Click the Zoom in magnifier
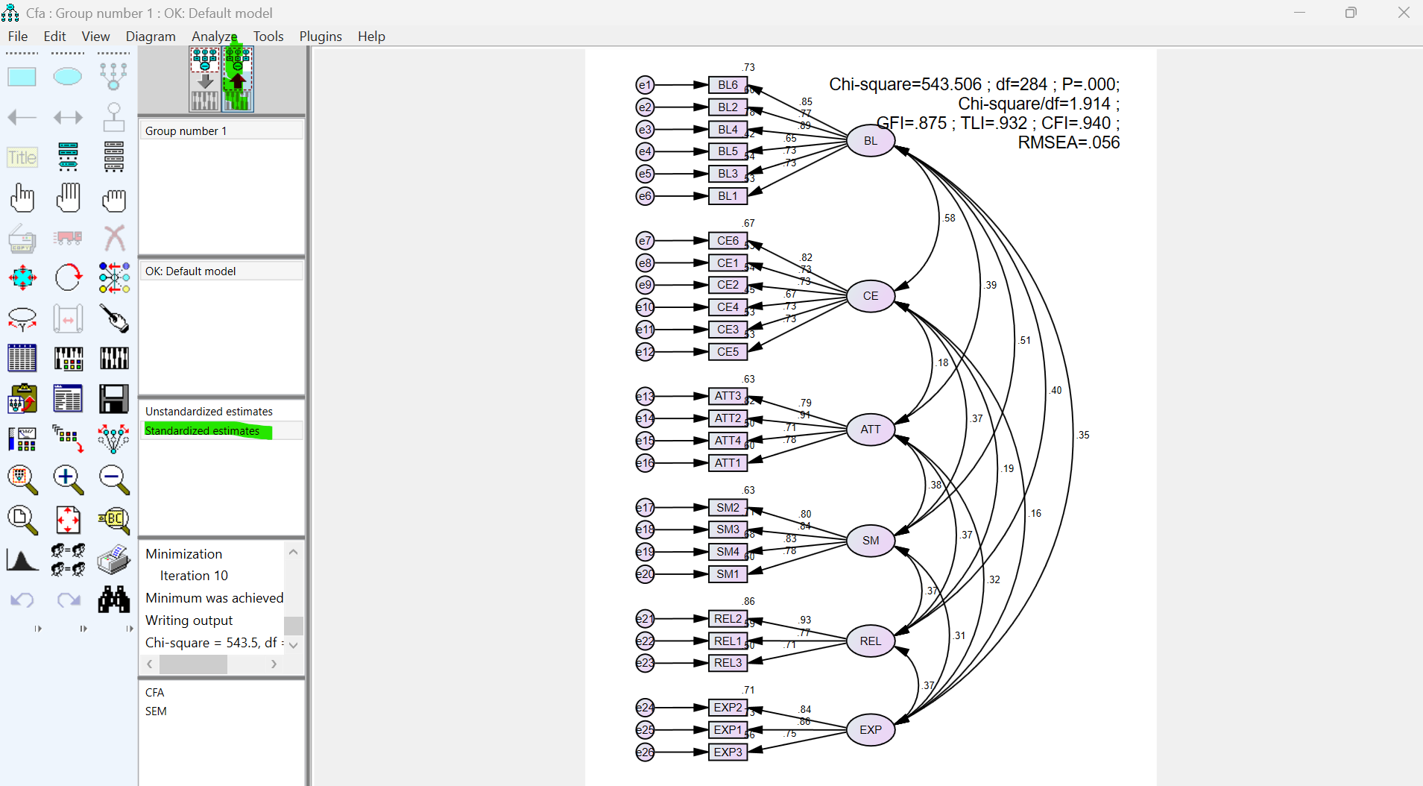1423x786 pixels. click(68, 480)
